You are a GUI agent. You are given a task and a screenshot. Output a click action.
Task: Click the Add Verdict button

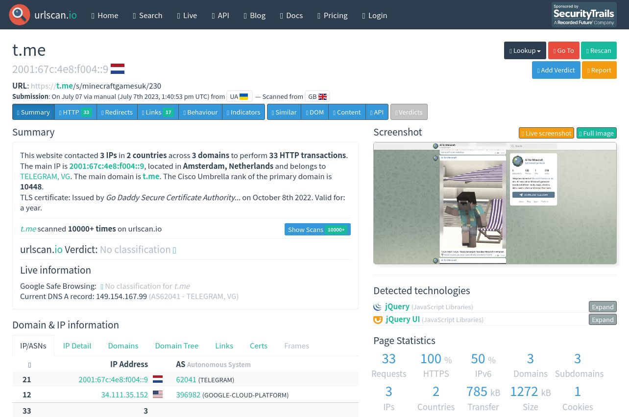tap(556, 70)
